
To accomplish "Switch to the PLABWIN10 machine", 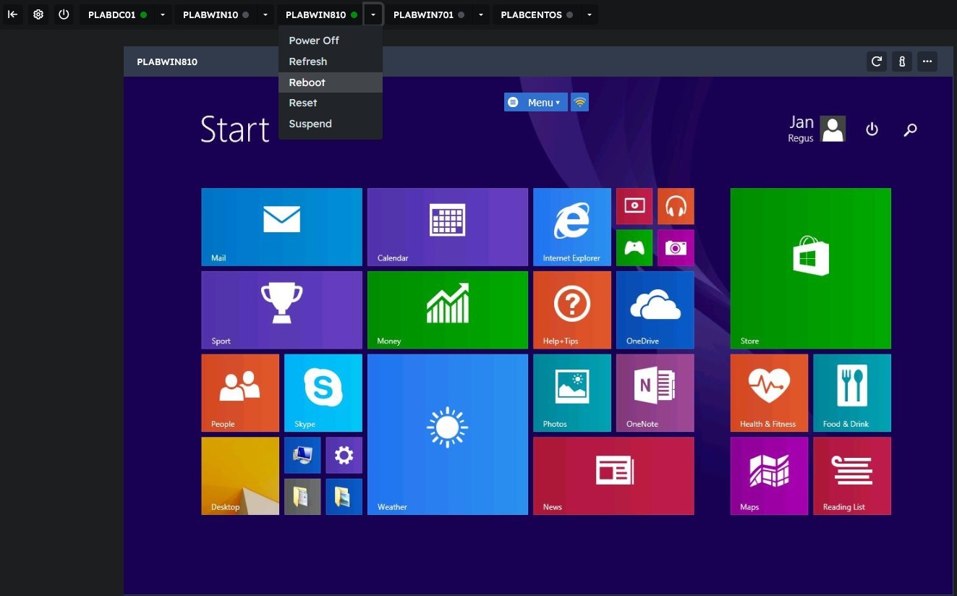I will [x=216, y=14].
